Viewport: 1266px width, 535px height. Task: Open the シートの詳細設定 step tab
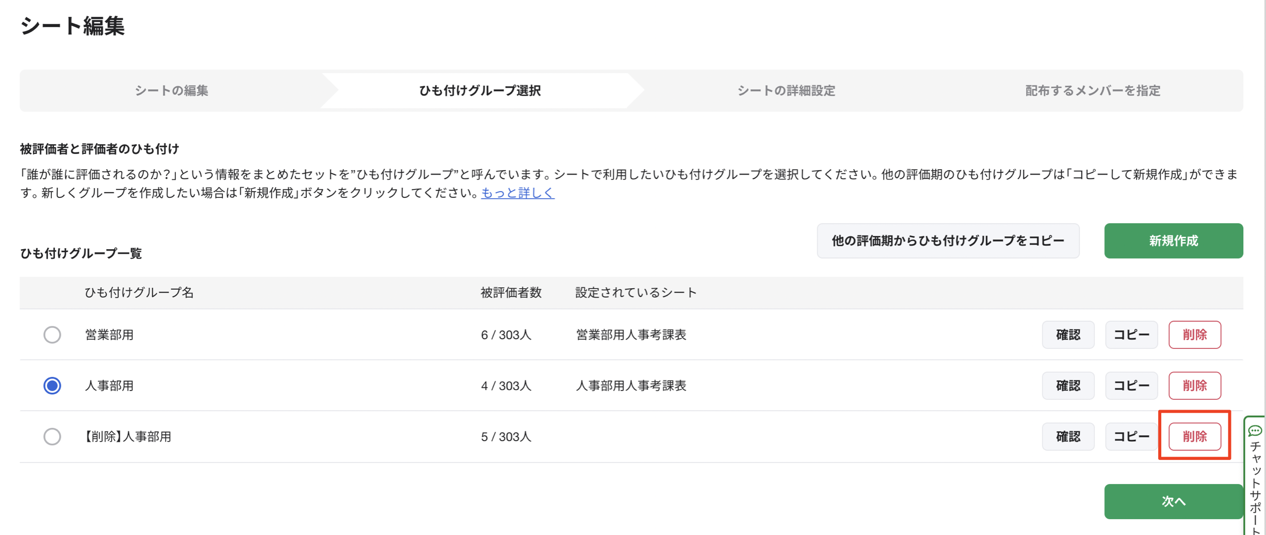[x=786, y=91]
